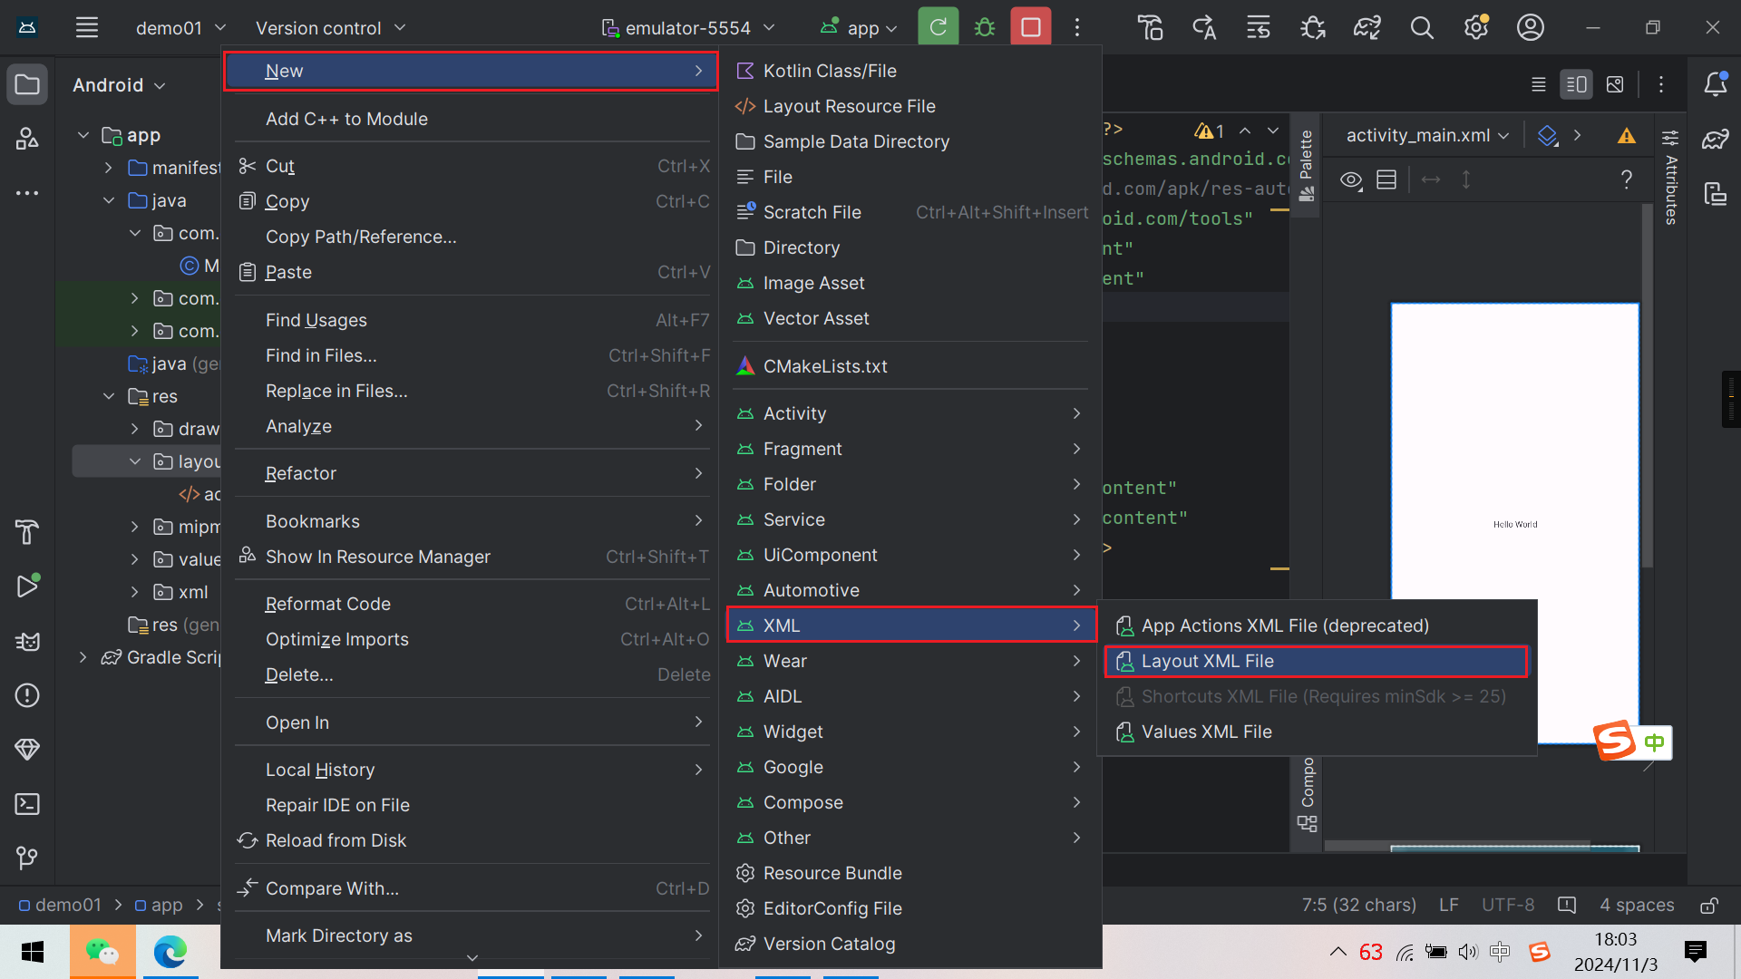Click the Debug app bug icon

click(984, 27)
